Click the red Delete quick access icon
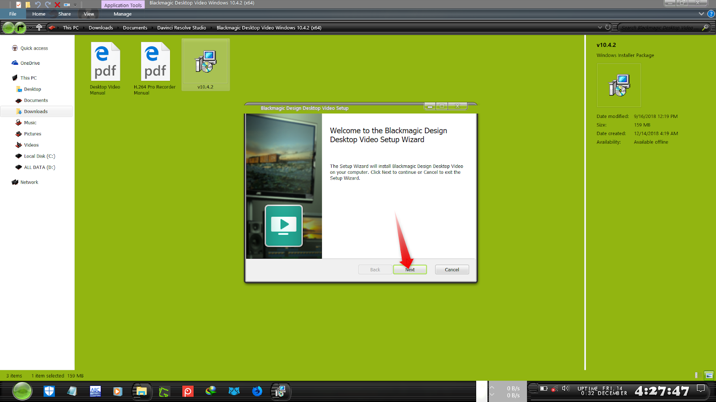The image size is (716, 402). tap(57, 5)
